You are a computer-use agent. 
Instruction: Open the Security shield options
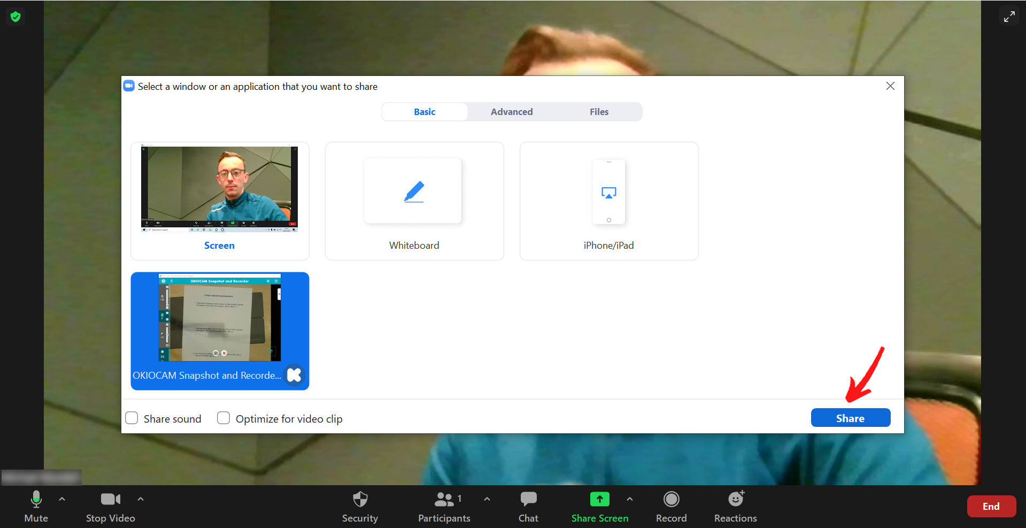coord(360,506)
